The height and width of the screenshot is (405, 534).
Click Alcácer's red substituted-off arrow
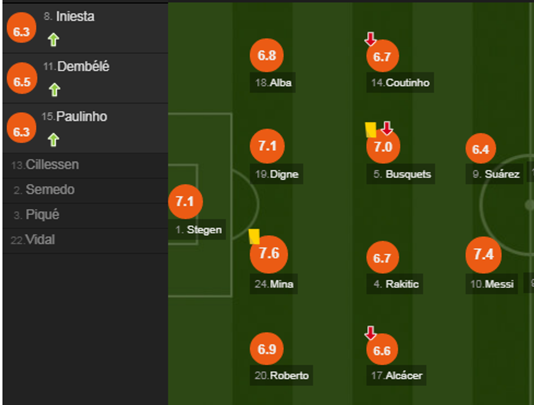coord(371,333)
